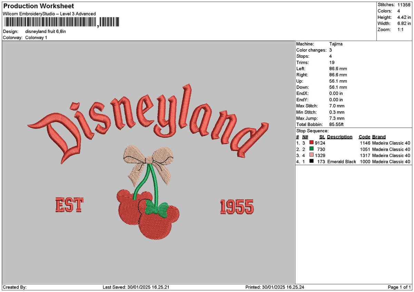414x292 pixels.
Task: Select the "86.6 mm" value beside Left
Action: [338, 69]
